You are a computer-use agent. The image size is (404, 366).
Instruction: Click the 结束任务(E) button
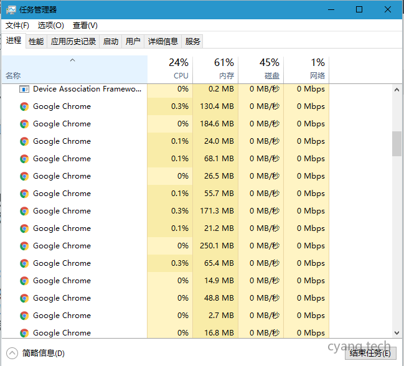point(370,353)
